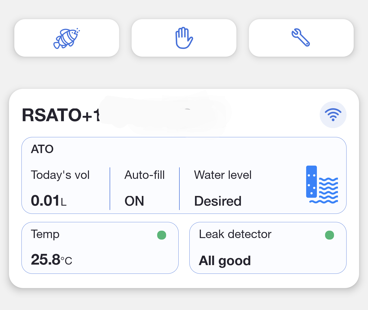This screenshot has height=310, width=368.
Task: Tap the 0.01 L volume value
Action: [49, 201]
